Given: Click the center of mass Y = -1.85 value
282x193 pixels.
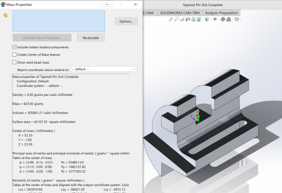Looking at the screenshot, I should point(25,140).
